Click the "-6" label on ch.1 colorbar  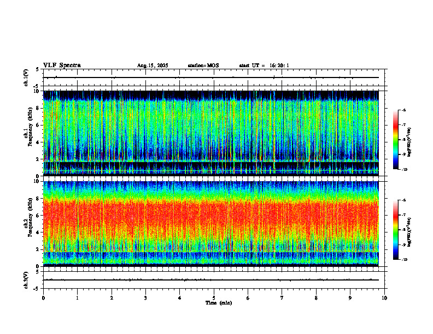[403, 110]
